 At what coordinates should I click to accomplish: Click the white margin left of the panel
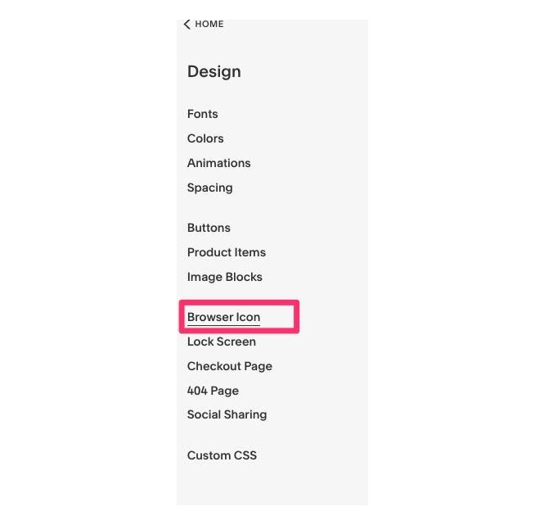click(x=88, y=262)
